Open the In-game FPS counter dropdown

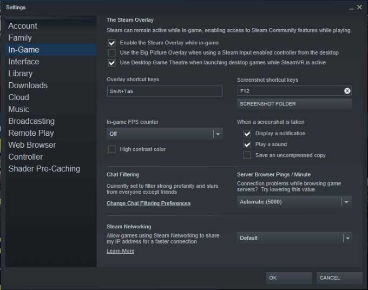(x=165, y=134)
